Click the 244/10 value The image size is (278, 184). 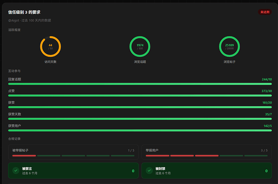pos(267,79)
